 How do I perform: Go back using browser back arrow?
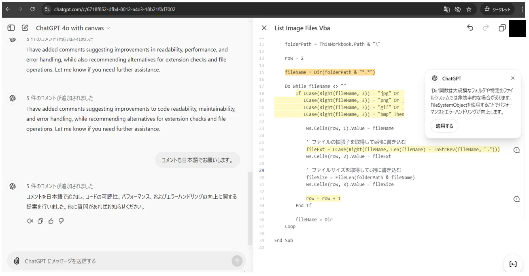[x=8, y=9]
